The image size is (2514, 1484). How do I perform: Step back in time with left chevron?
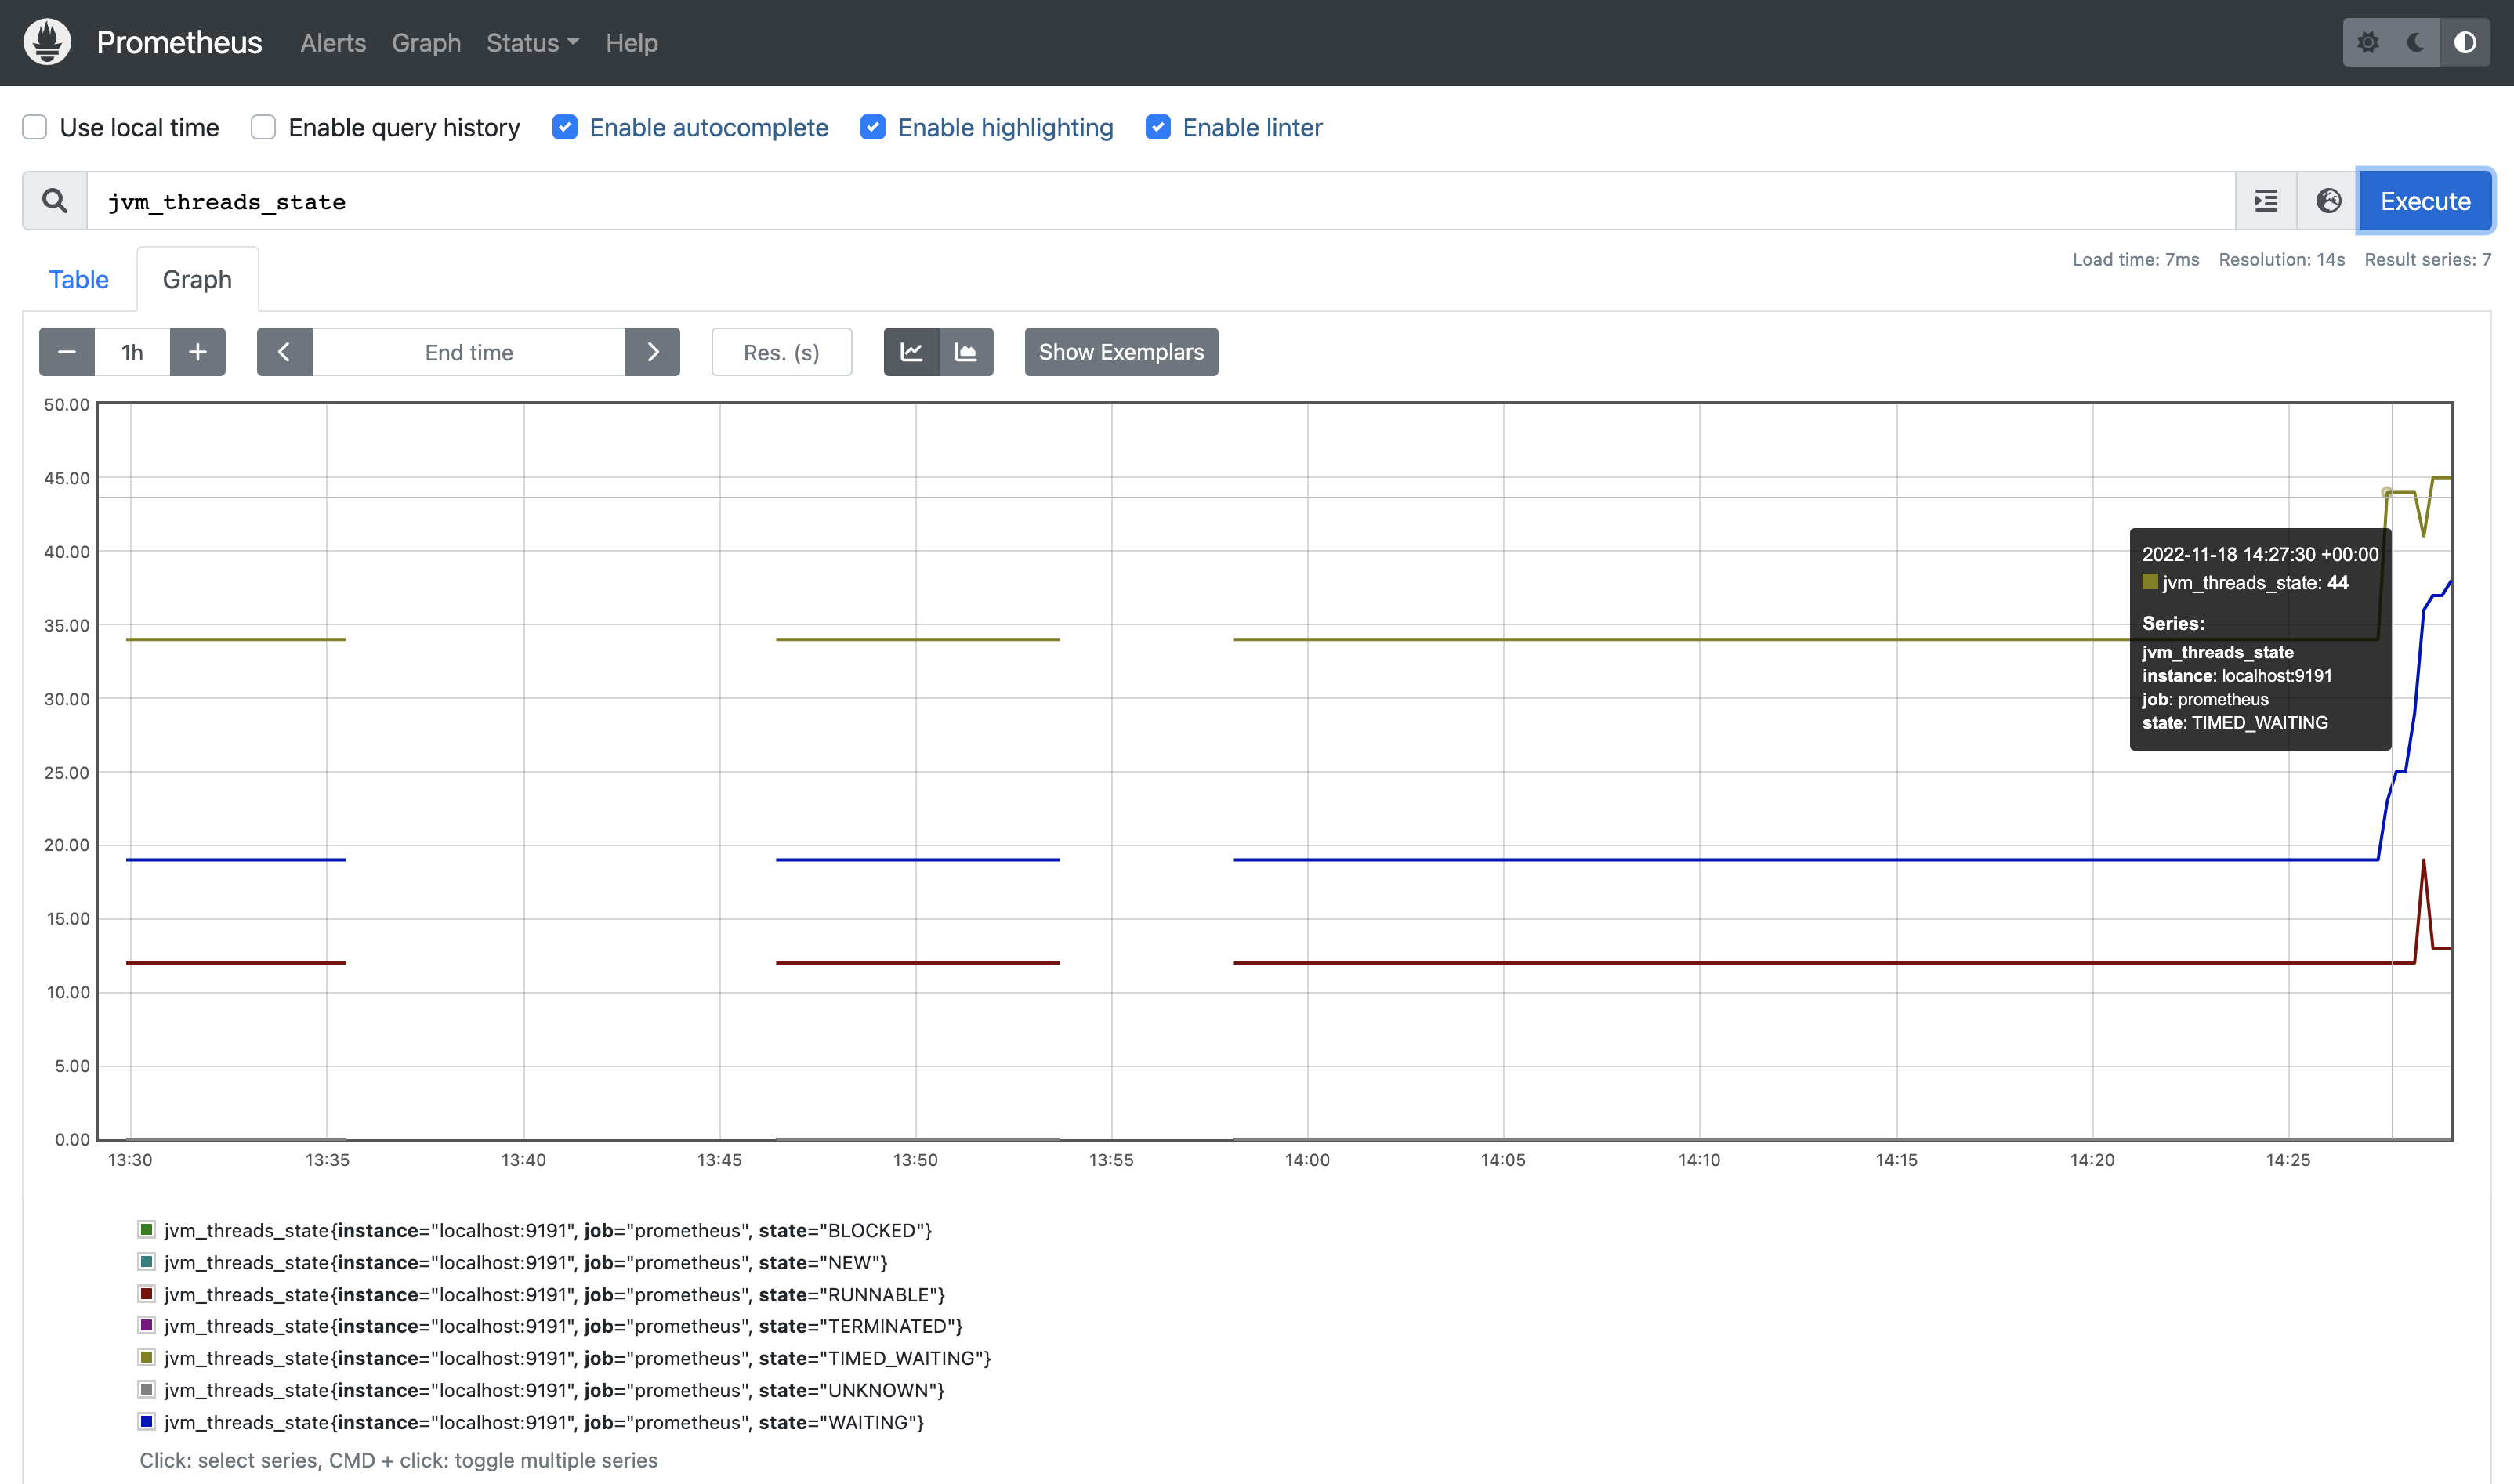point(285,352)
